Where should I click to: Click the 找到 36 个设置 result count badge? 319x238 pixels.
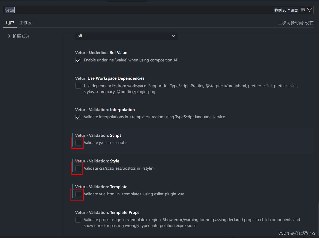pos(286,10)
